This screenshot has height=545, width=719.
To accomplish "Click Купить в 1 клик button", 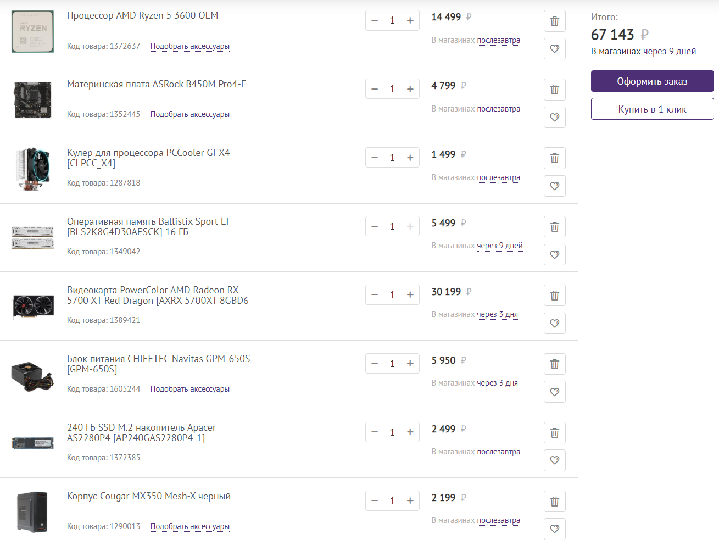I will [x=653, y=109].
